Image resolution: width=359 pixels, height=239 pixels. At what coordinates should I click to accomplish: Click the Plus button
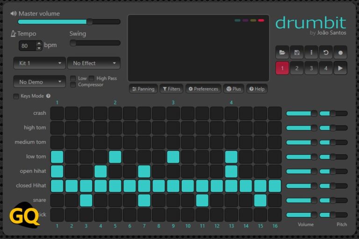(234, 89)
